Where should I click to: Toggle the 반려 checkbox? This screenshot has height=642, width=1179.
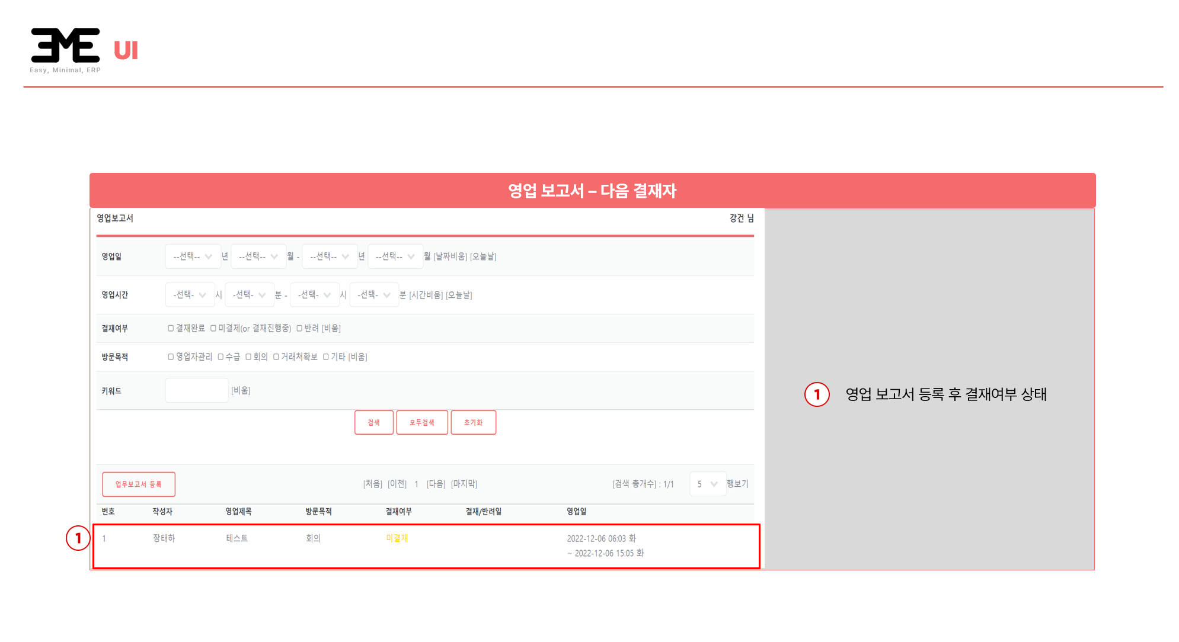pyautogui.click(x=299, y=328)
